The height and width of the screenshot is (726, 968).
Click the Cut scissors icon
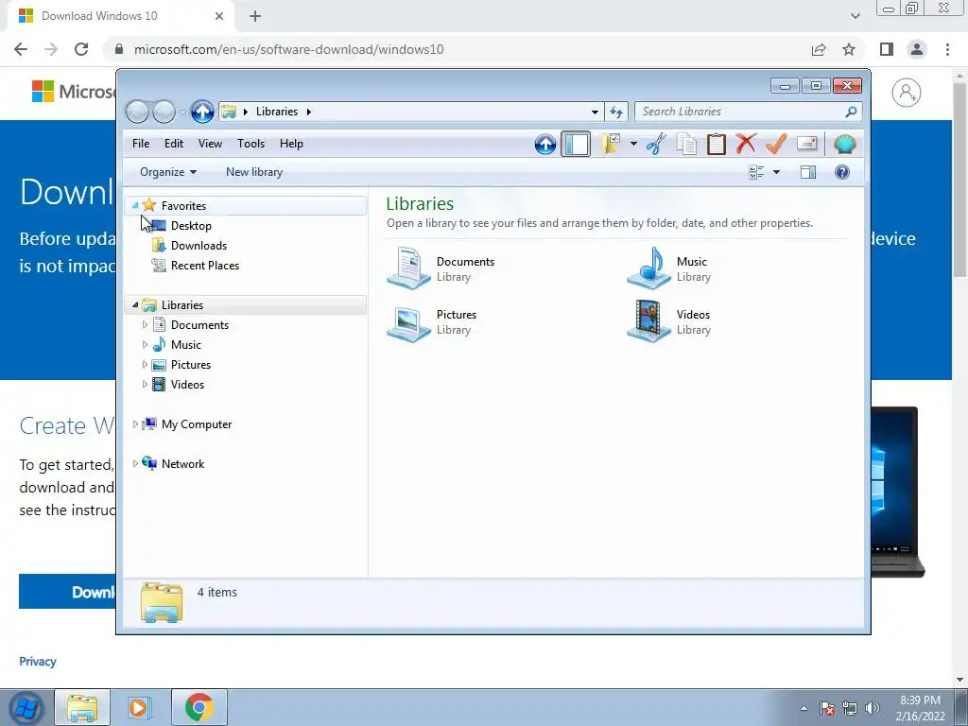656,145
